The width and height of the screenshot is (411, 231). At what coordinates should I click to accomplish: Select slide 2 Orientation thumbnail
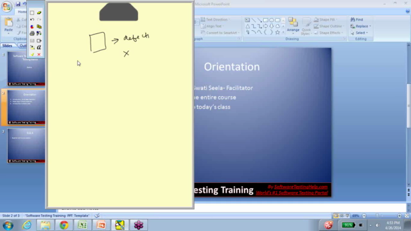[x=26, y=107]
